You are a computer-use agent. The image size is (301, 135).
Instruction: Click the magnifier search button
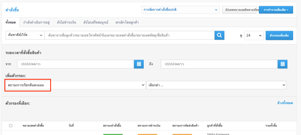[x=220, y=35]
